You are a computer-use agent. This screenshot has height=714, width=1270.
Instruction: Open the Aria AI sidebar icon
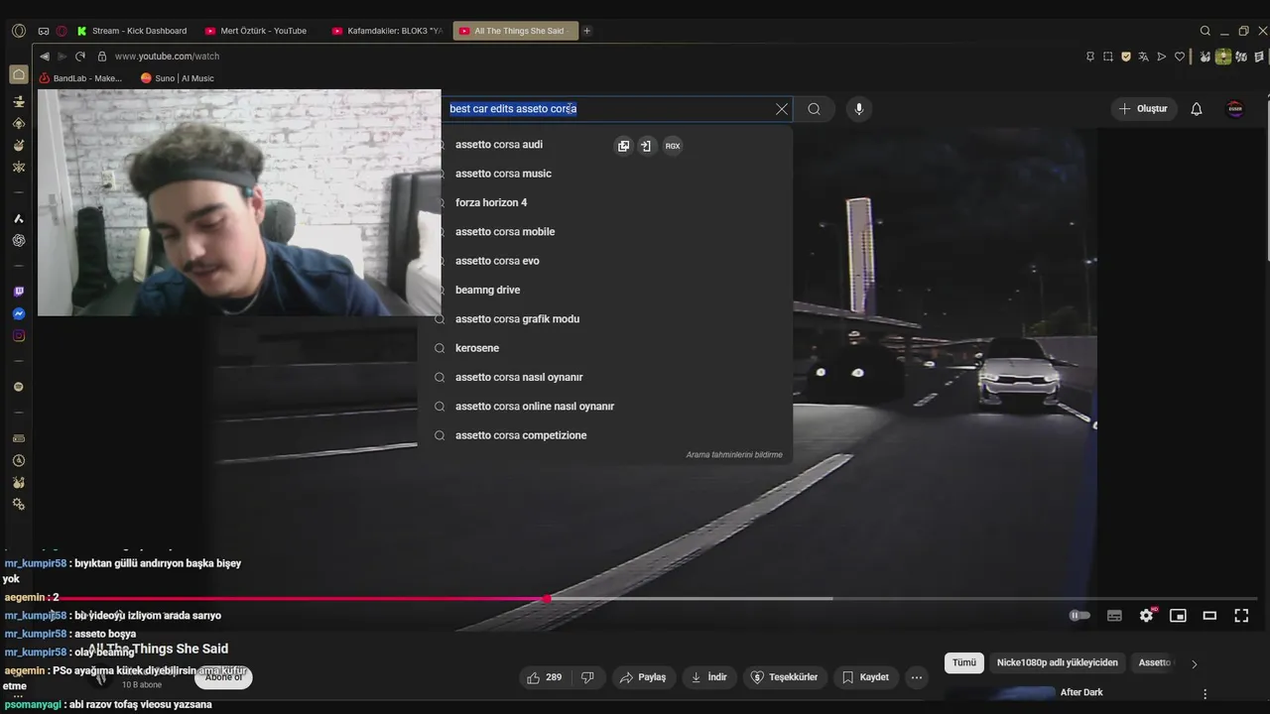coord(19,218)
